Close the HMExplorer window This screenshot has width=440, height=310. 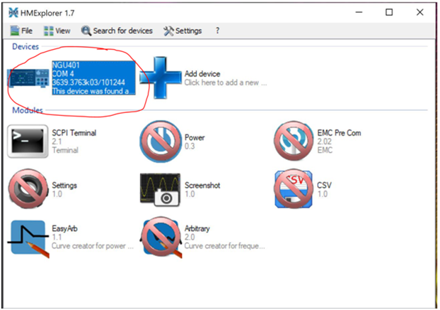tap(420, 12)
